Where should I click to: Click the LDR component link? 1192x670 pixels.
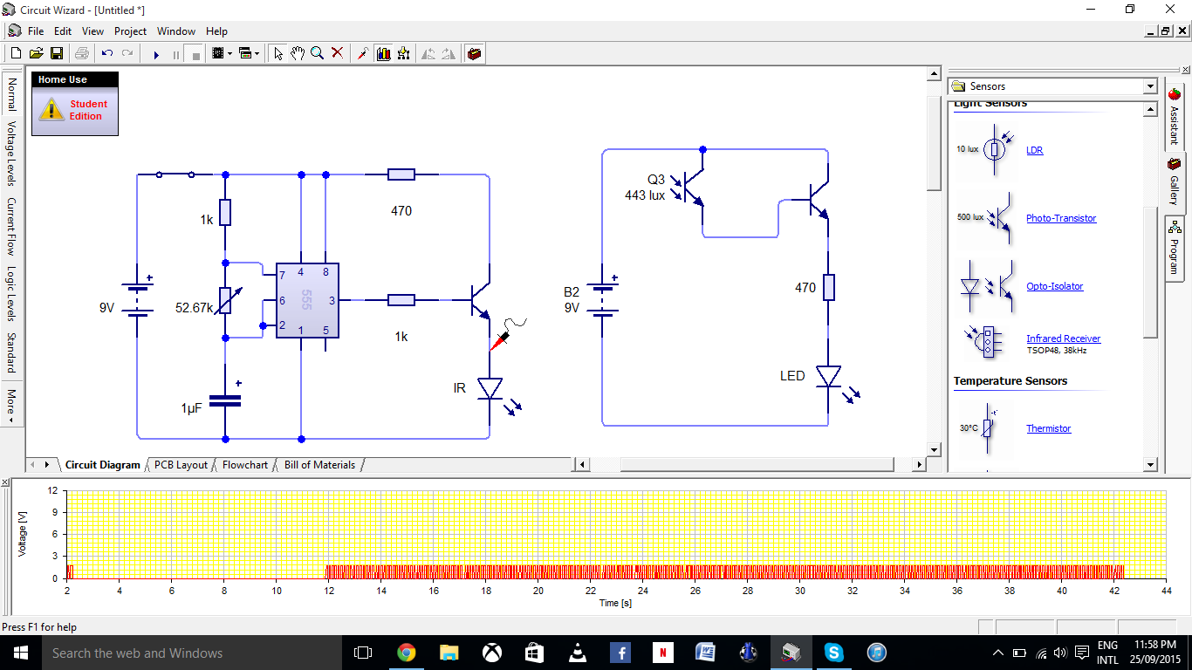point(1034,150)
